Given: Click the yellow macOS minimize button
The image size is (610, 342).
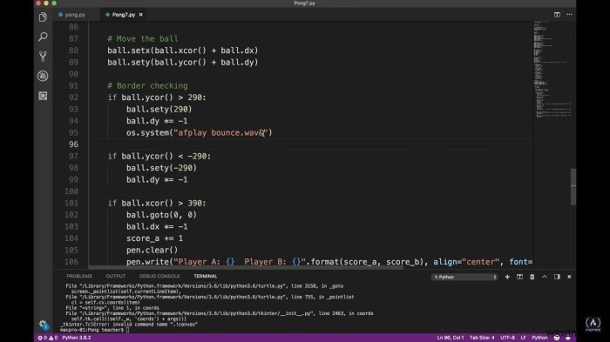Looking at the screenshot, I should (x=46, y=3).
